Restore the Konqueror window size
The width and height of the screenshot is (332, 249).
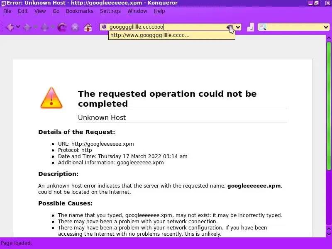[x=316, y=3]
